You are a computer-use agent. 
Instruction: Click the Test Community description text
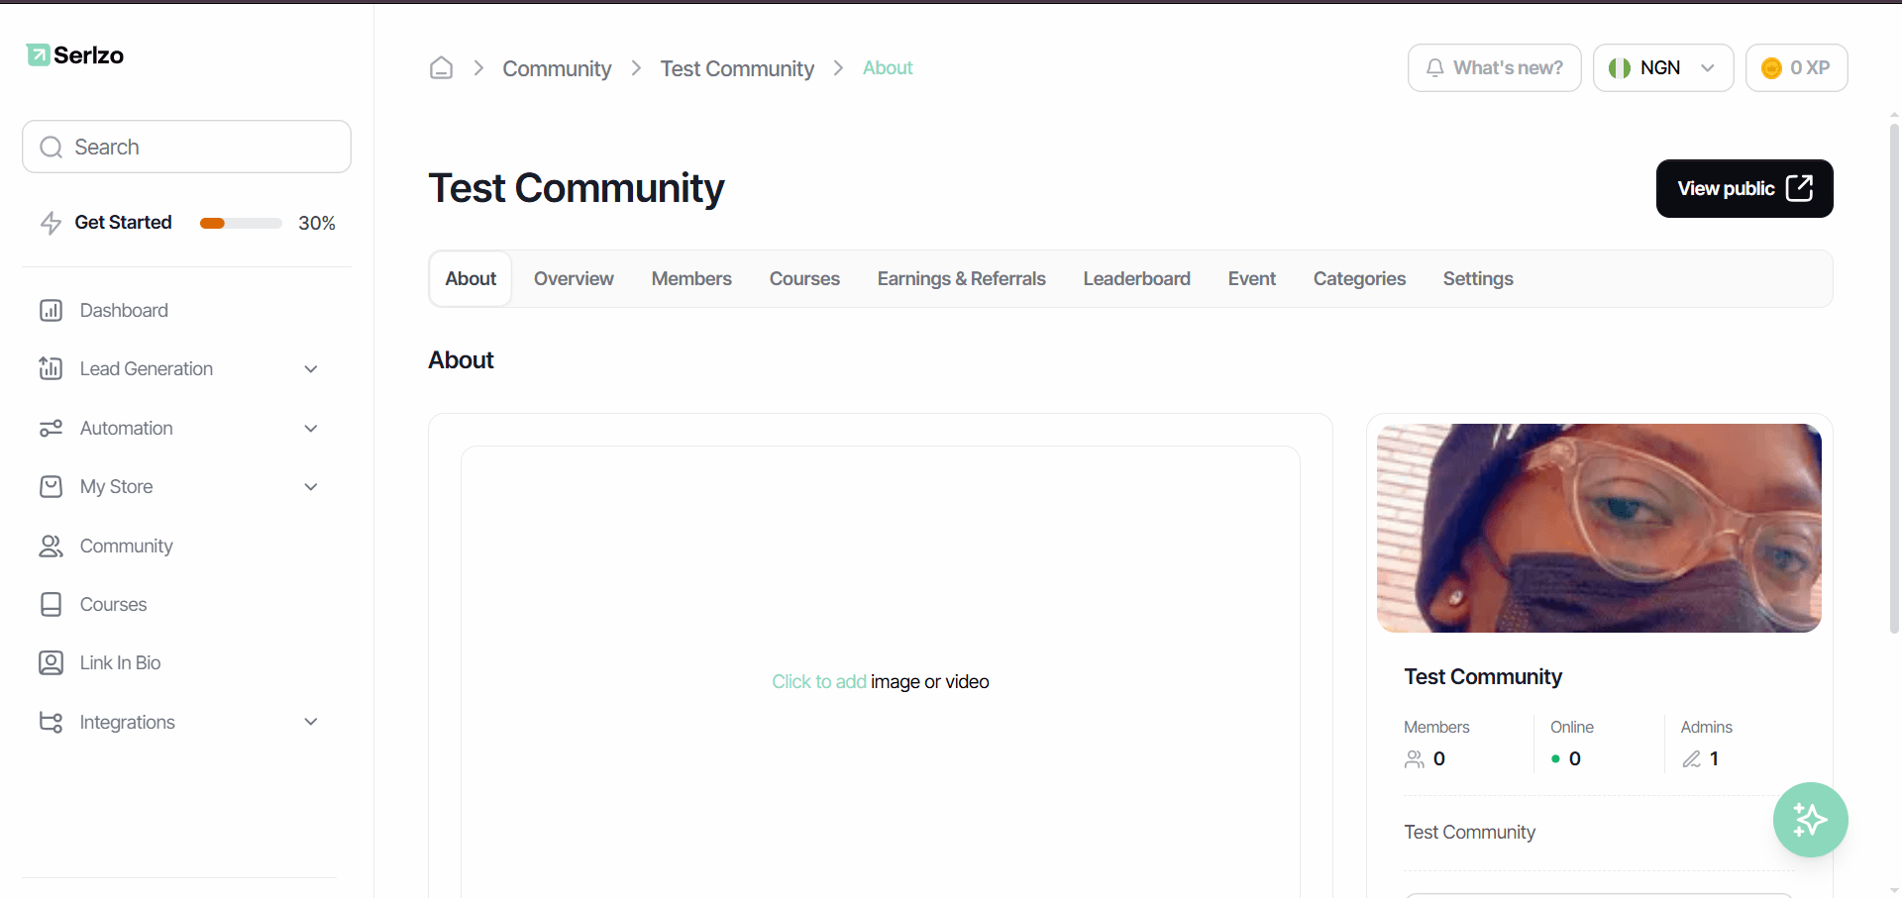click(1470, 833)
